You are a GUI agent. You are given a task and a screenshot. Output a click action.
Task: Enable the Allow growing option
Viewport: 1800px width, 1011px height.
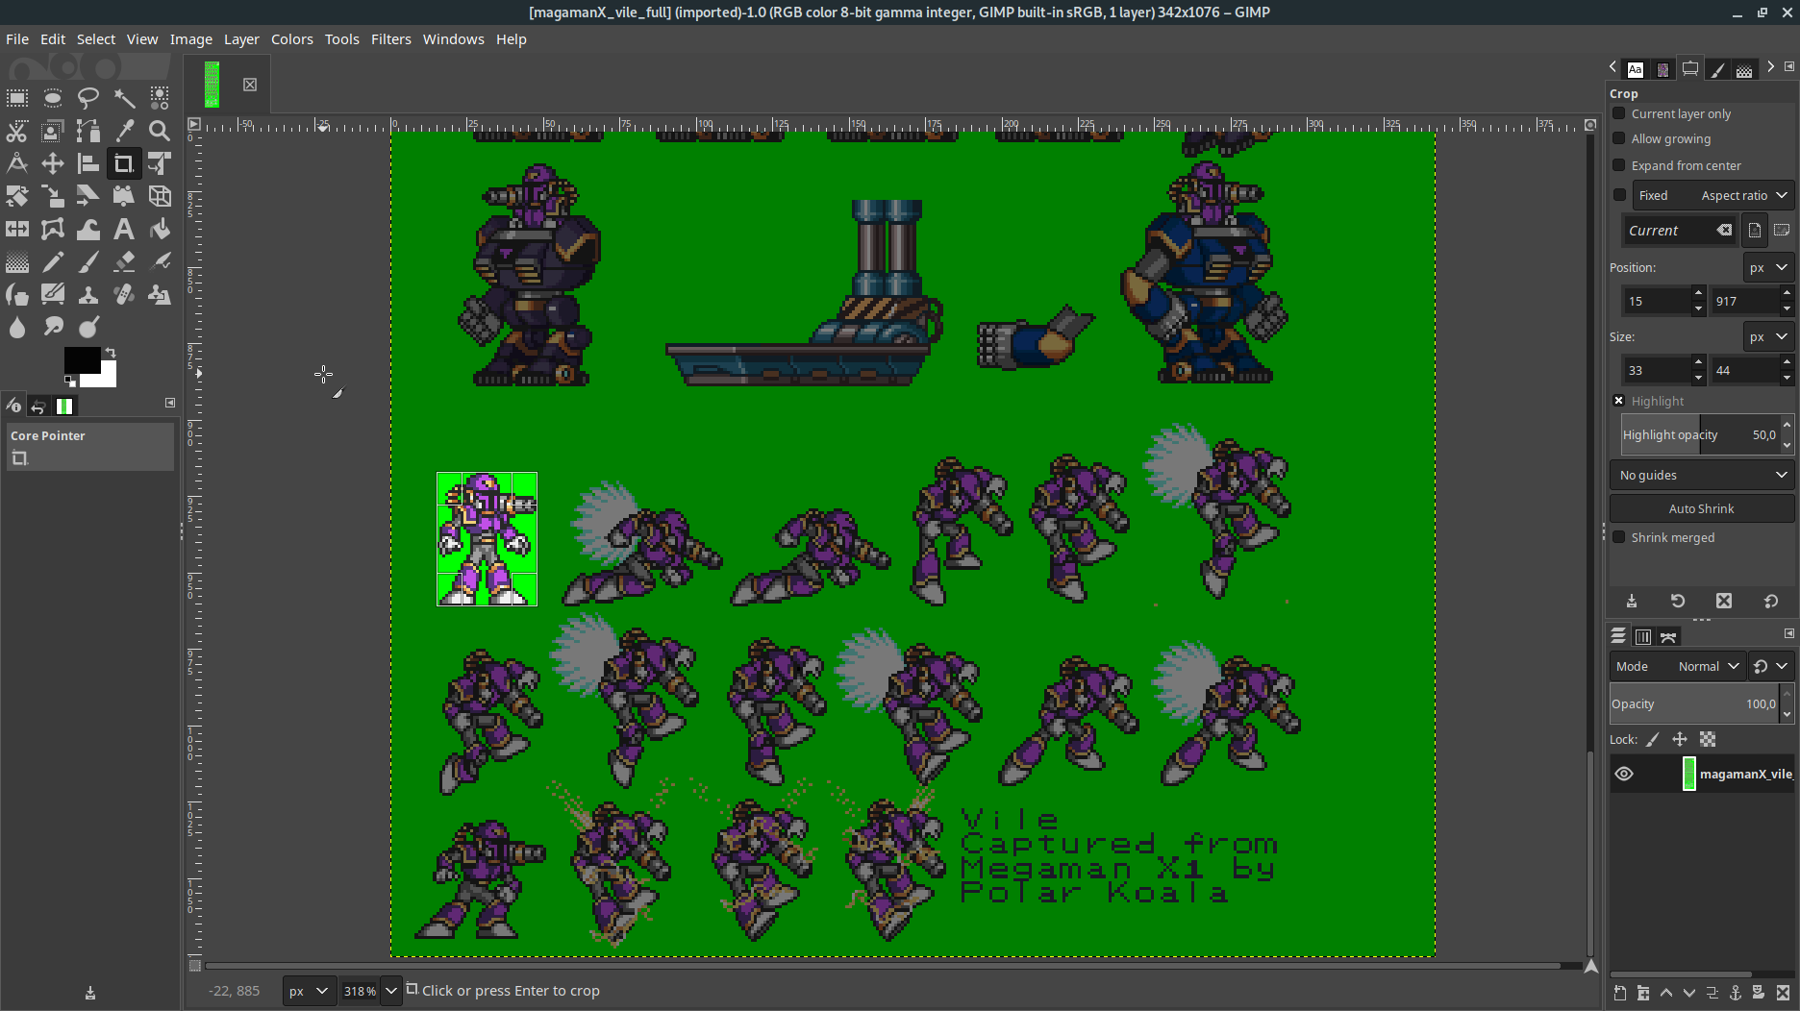[1619, 138]
